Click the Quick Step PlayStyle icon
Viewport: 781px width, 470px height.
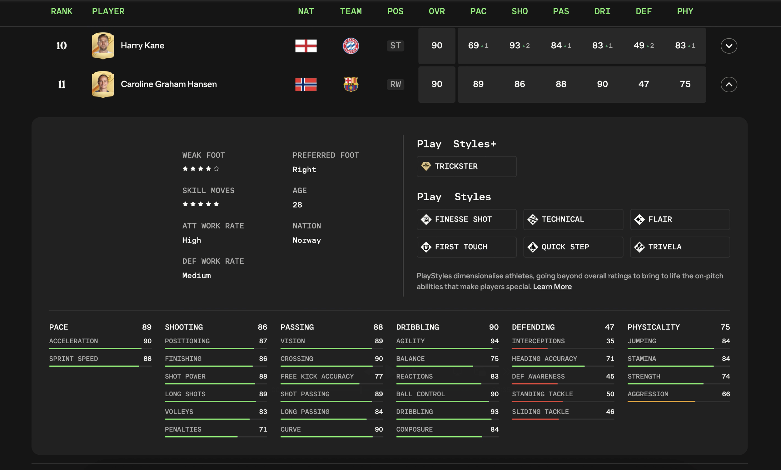click(x=533, y=247)
